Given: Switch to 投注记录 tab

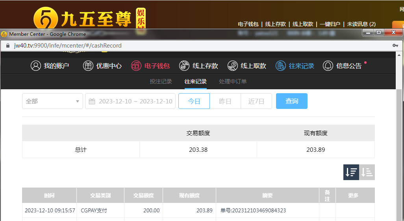Looking at the screenshot, I should coord(161,81).
